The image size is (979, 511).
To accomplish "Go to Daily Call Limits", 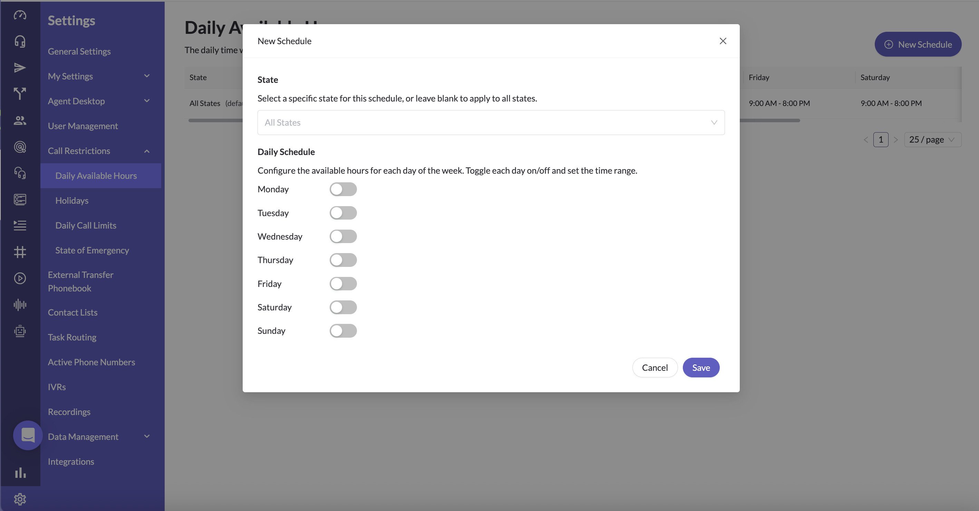I will 86,225.
